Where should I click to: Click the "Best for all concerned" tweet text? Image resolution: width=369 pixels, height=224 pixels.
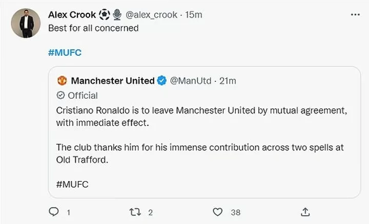(93, 28)
